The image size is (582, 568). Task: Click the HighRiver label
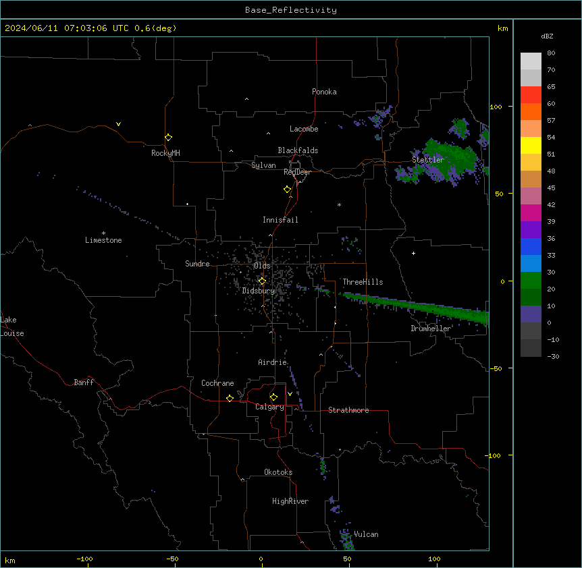tap(290, 501)
